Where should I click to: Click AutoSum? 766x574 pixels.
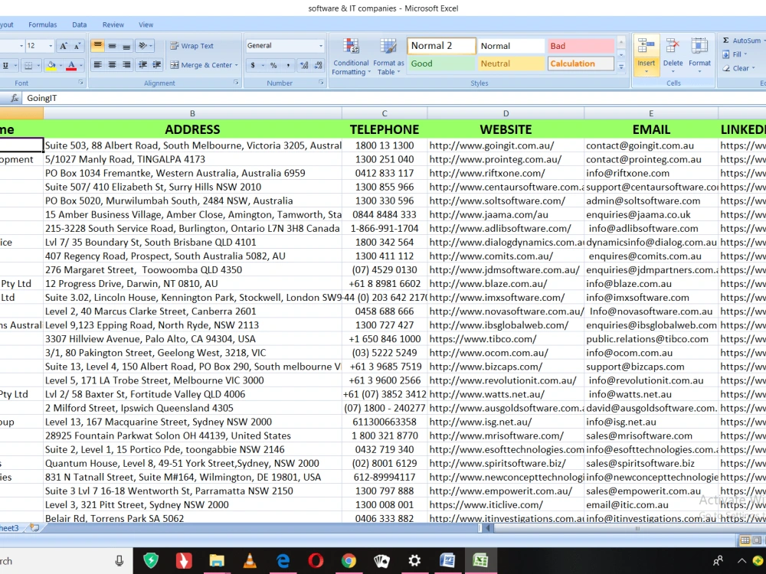coord(742,41)
